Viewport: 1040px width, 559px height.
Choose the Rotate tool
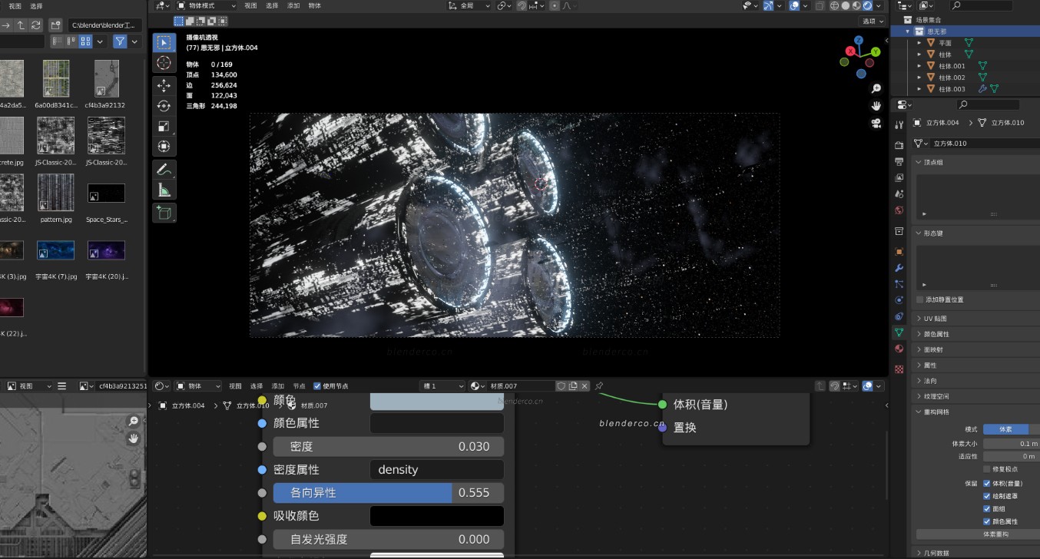164,105
